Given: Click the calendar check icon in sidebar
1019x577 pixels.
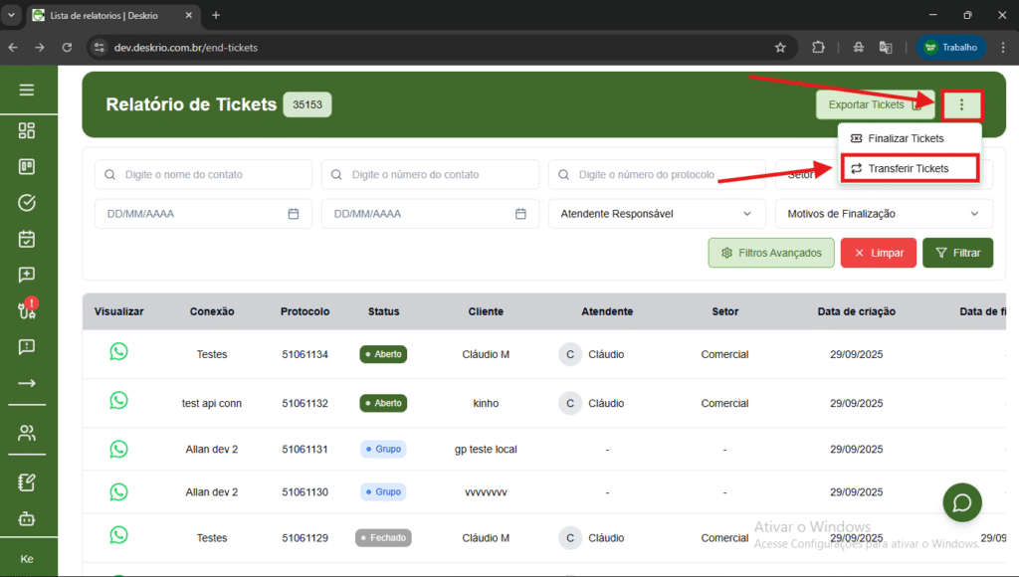Looking at the screenshot, I should point(27,239).
